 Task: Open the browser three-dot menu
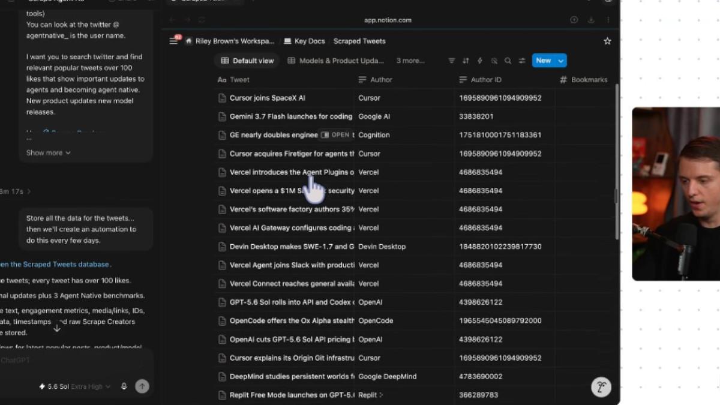[x=608, y=20]
